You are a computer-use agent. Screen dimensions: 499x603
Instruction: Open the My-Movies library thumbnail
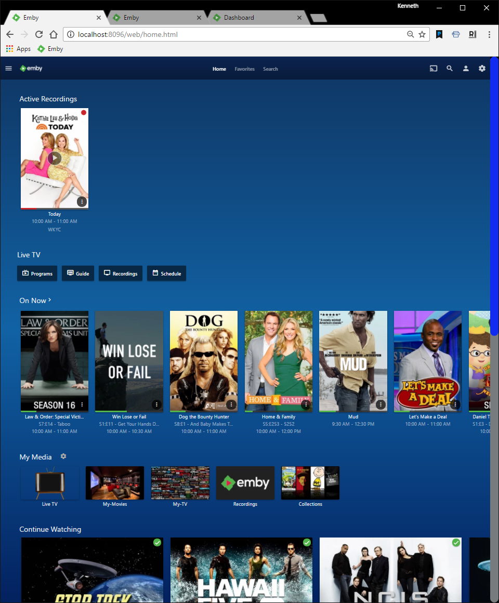click(115, 483)
